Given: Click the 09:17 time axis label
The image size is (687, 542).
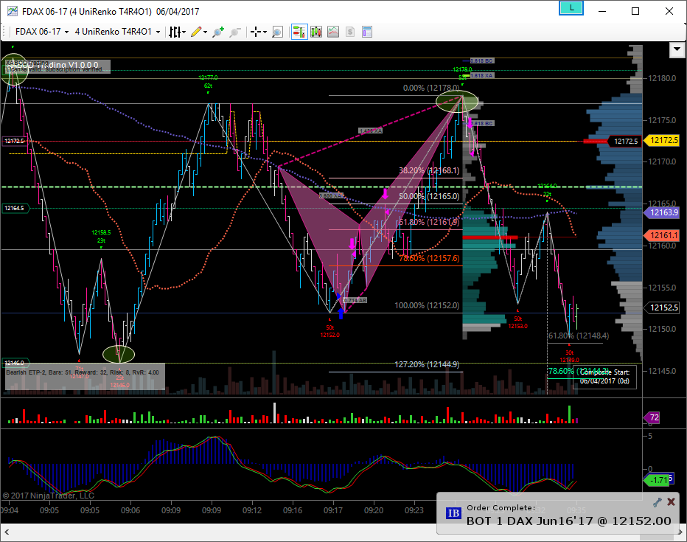Looking at the screenshot, I should pos(333,510).
